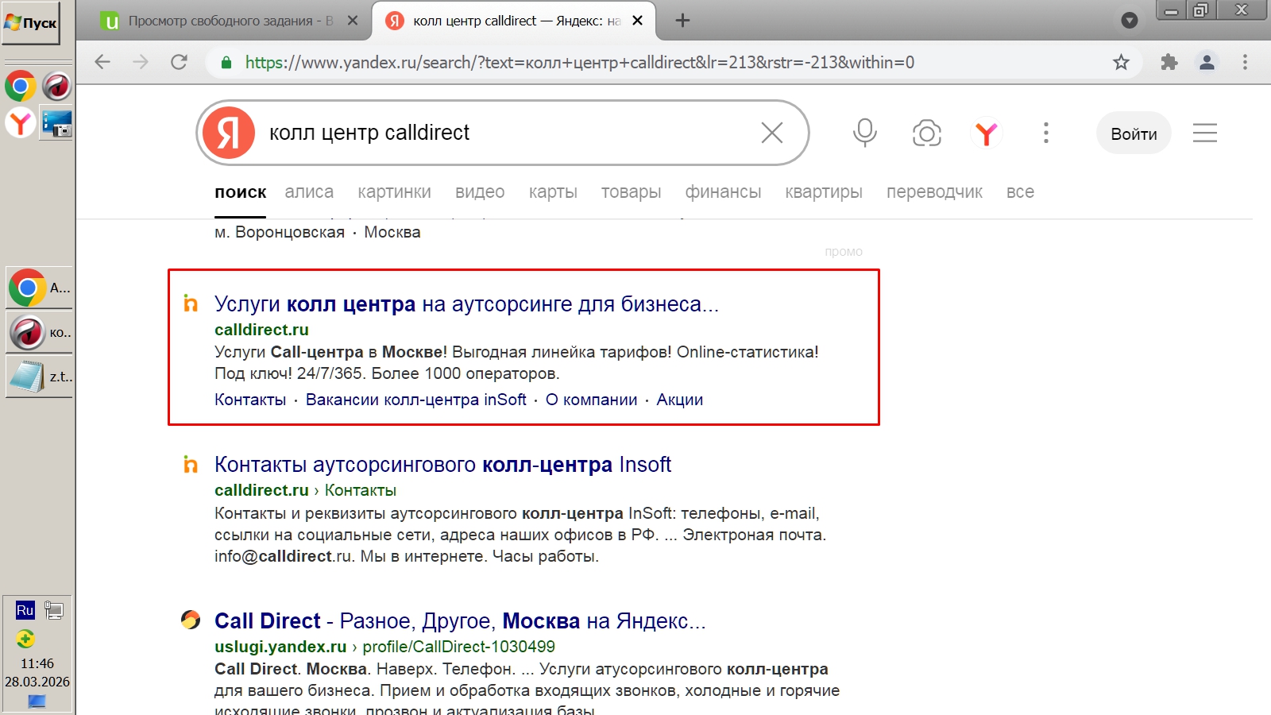
Task: Open the все services tab
Action: [1021, 192]
